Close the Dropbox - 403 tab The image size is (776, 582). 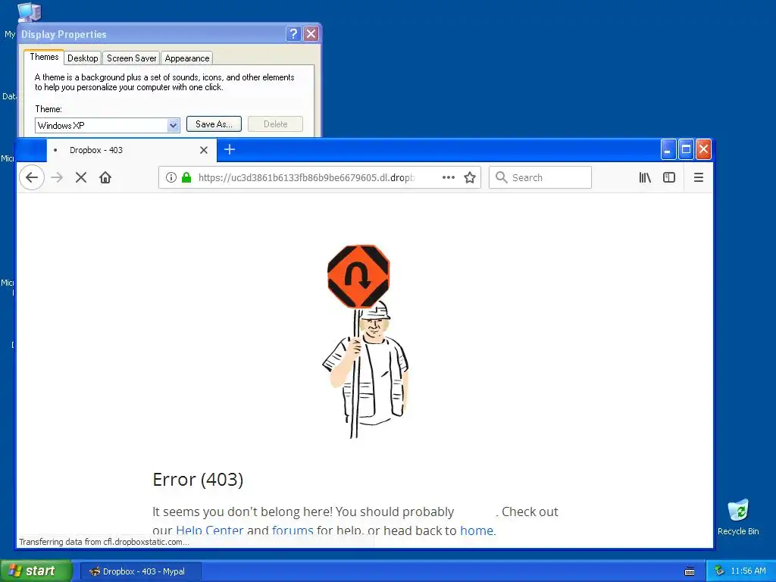coord(203,150)
